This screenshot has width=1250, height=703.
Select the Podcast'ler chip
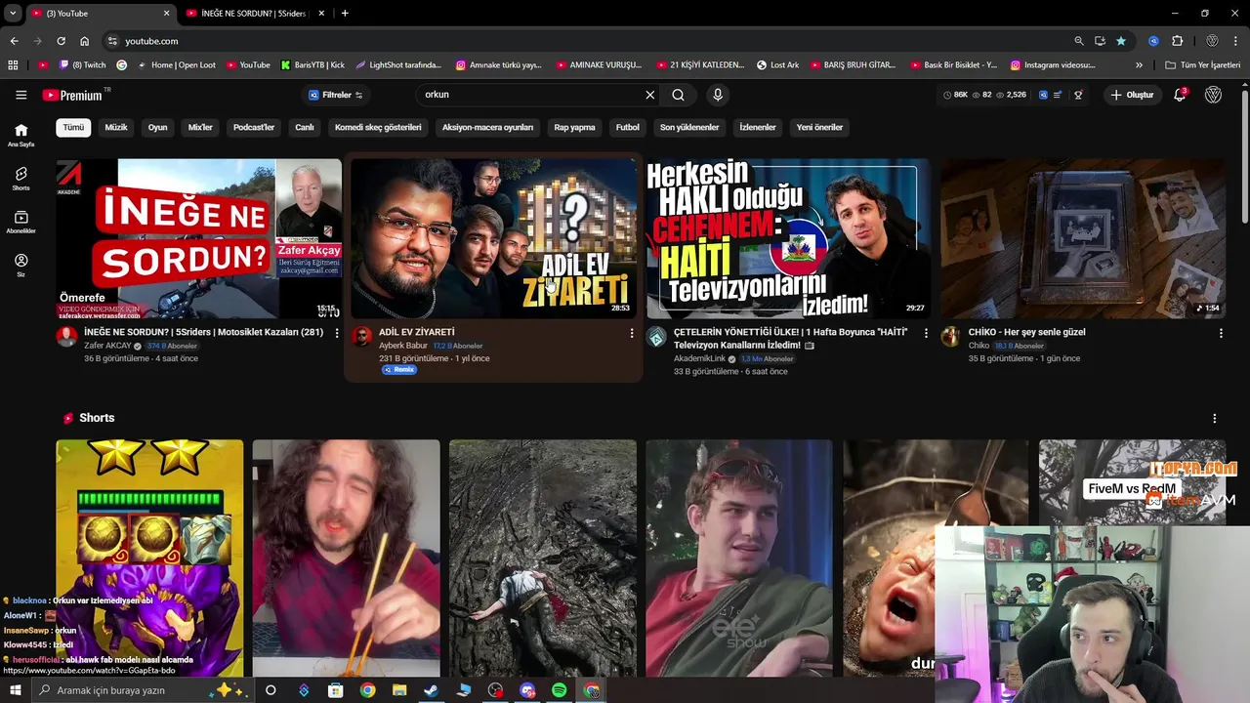[254, 127]
